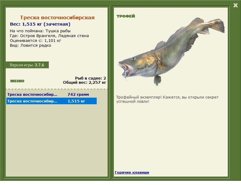Viewport: 241px width, 185px height.
Task: Open the МЕНЮ menu
Action: click(x=17, y=81)
